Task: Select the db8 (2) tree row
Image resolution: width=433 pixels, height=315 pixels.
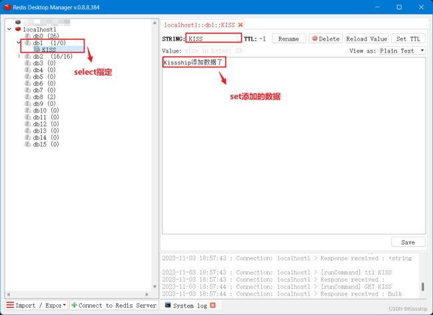Action: [44, 97]
